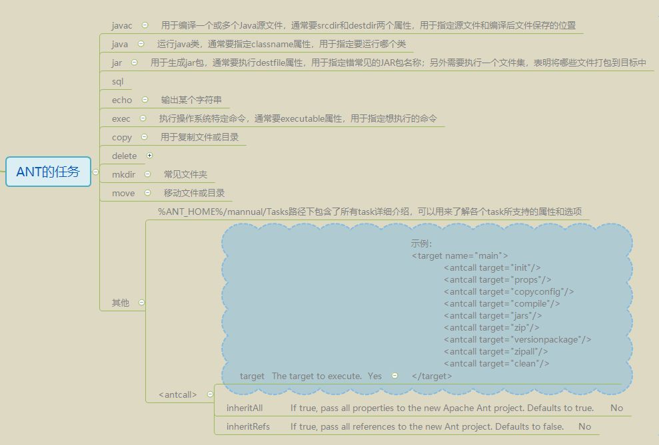The width and height of the screenshot is (659, 445).
Task: Click the %ANT_HOME%/mannual/Tasks note
Action: [370, 212]
